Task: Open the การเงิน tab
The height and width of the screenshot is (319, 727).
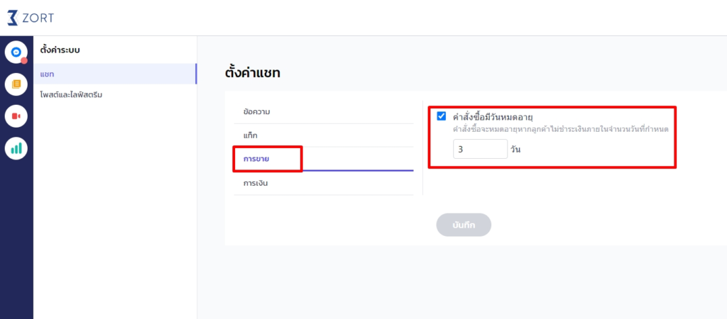Action: pos(256,183)
